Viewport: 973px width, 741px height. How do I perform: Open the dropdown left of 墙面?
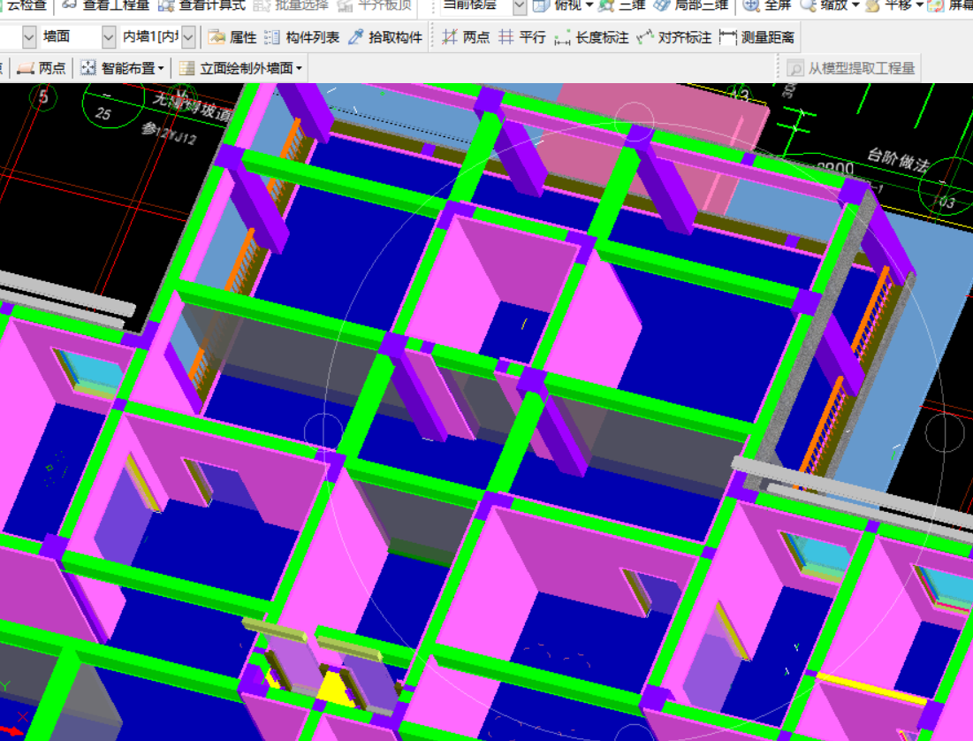pos(28,37)
